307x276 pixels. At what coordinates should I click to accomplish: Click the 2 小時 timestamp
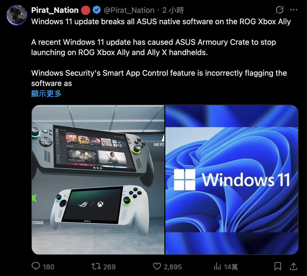173,10
